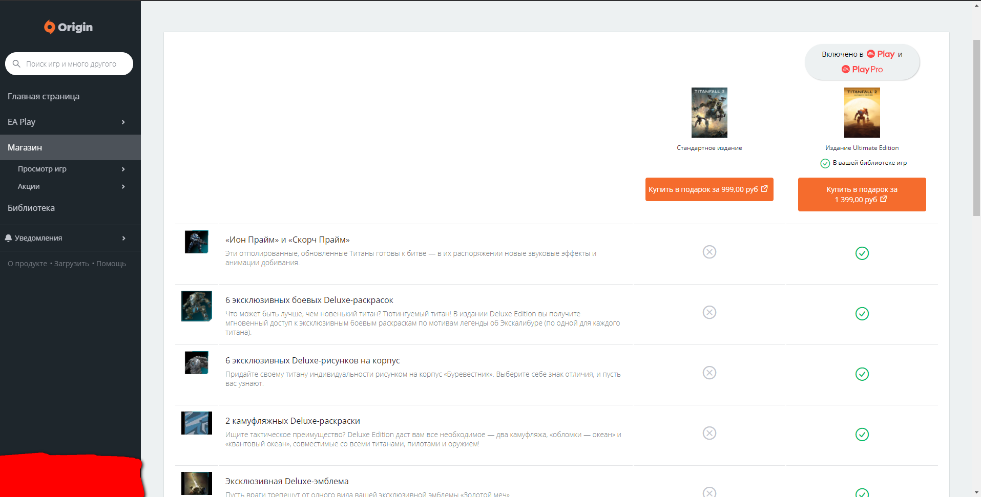Click the «Ион Прайм» и «Скорч Прайм» title

287,240
